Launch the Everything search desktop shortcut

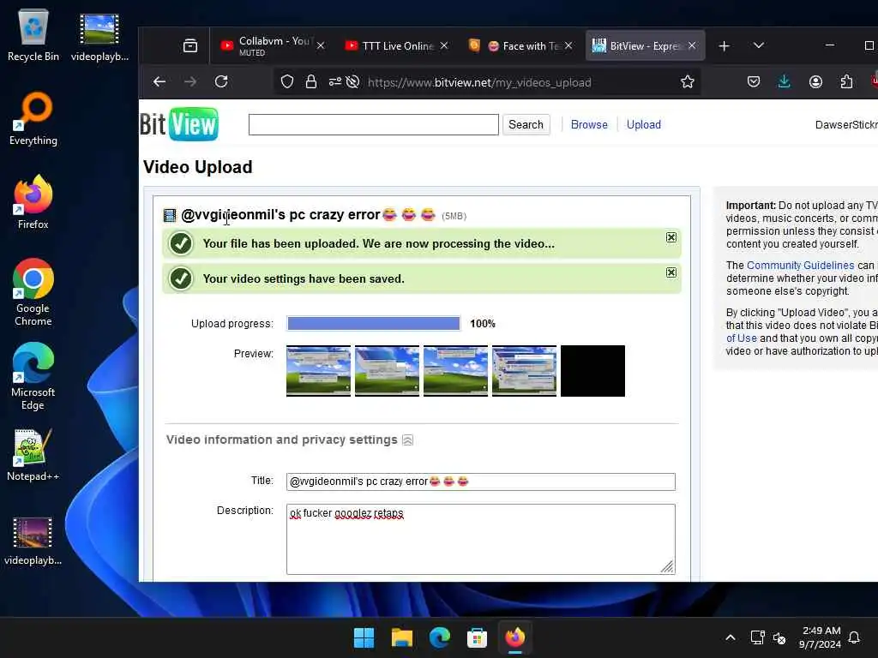33,119
